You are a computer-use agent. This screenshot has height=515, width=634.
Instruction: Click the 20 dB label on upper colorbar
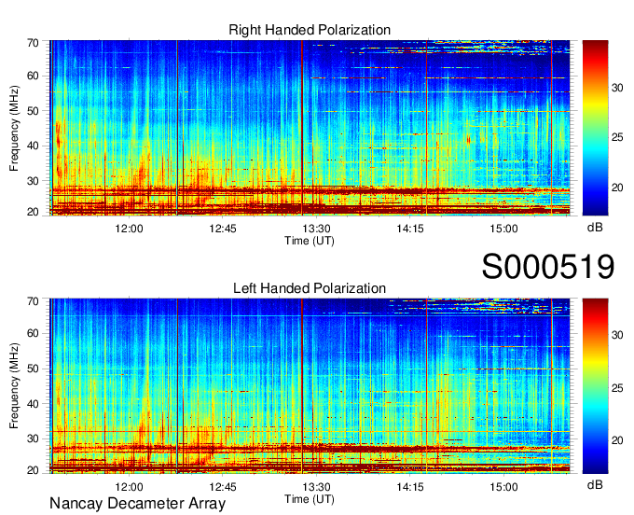[x=617, y=188]
